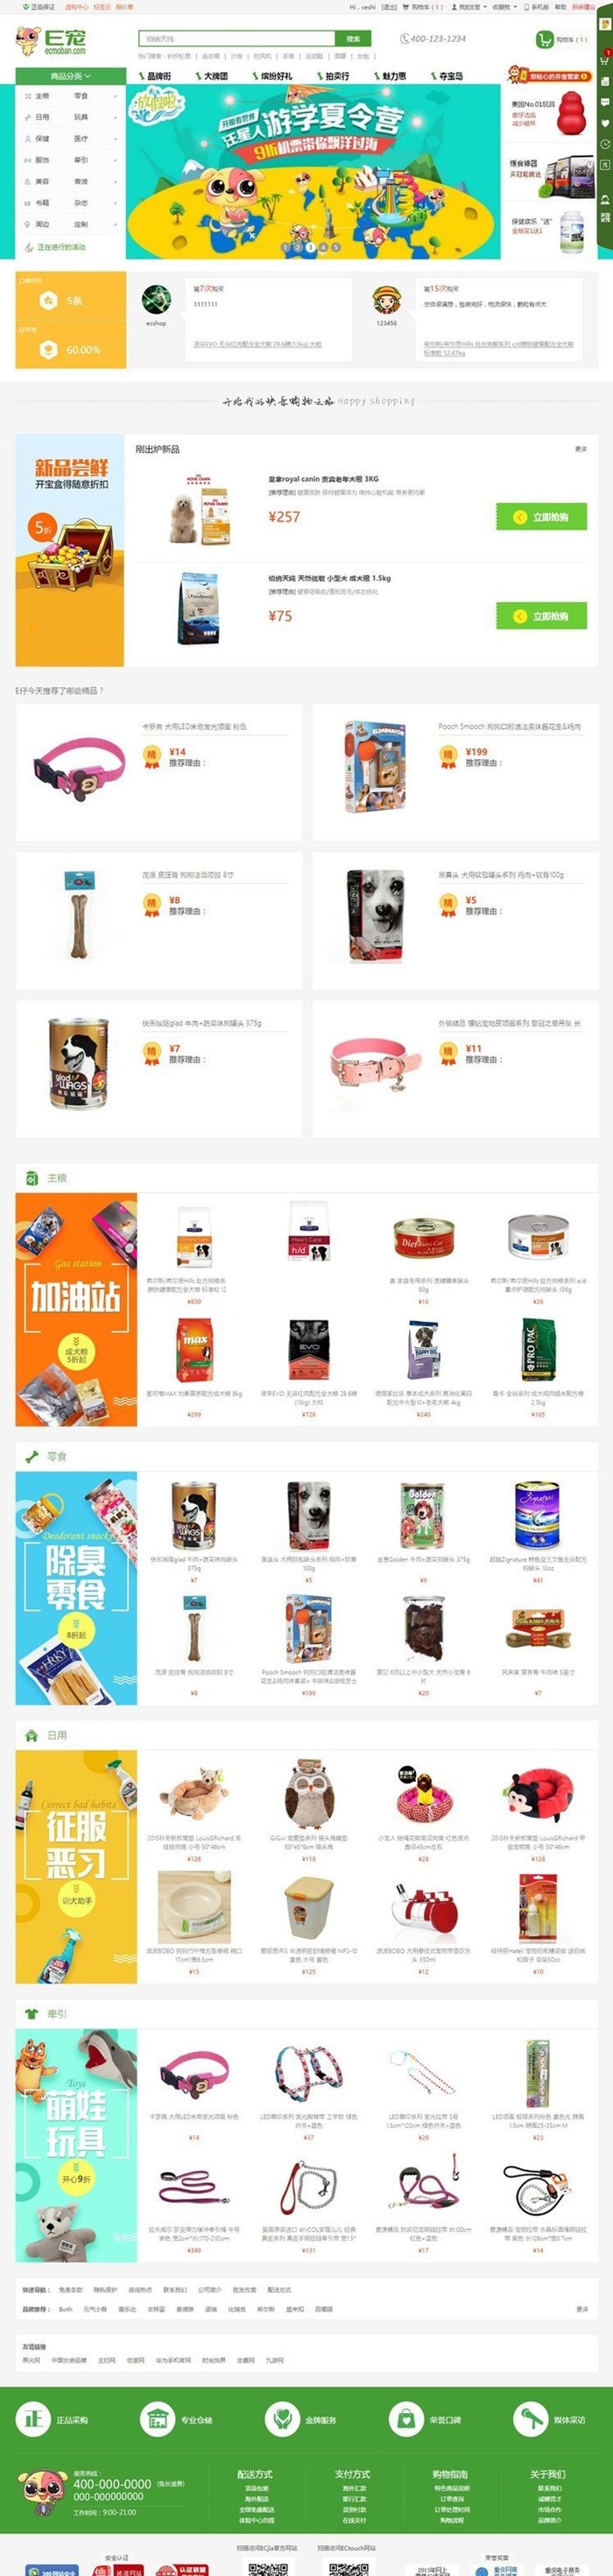Select the third carousel dot on banner
Screen dimensions: 613x2576
311,246
